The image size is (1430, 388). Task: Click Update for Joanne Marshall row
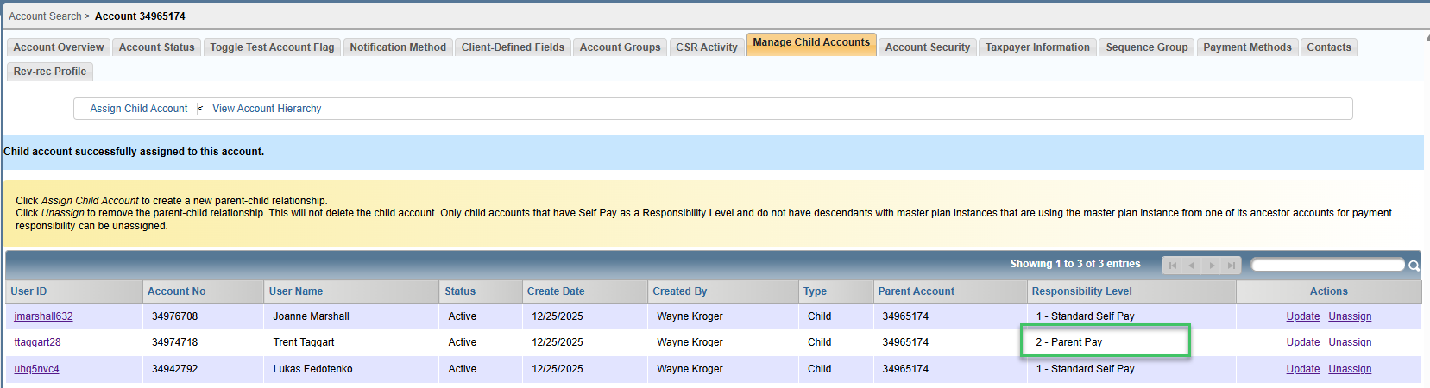(1302, 316)
